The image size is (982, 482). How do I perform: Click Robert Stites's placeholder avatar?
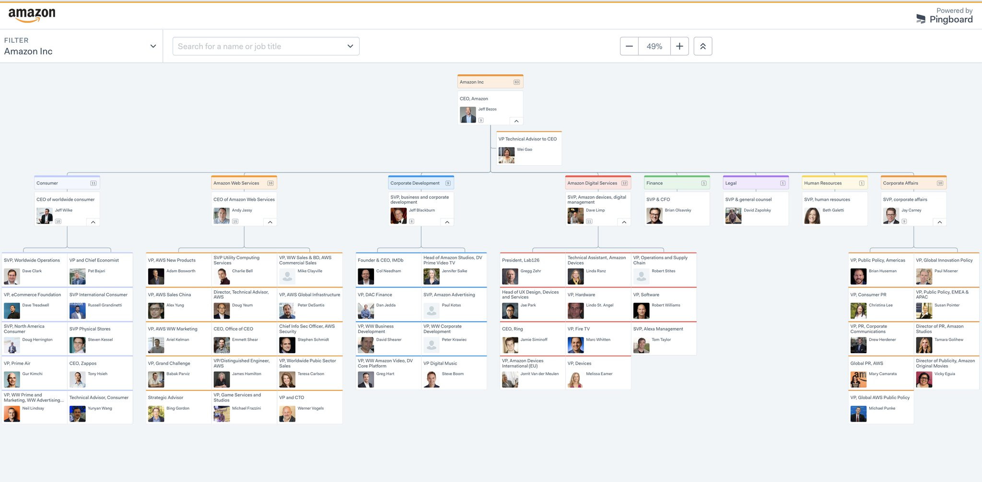pos(642,276)
